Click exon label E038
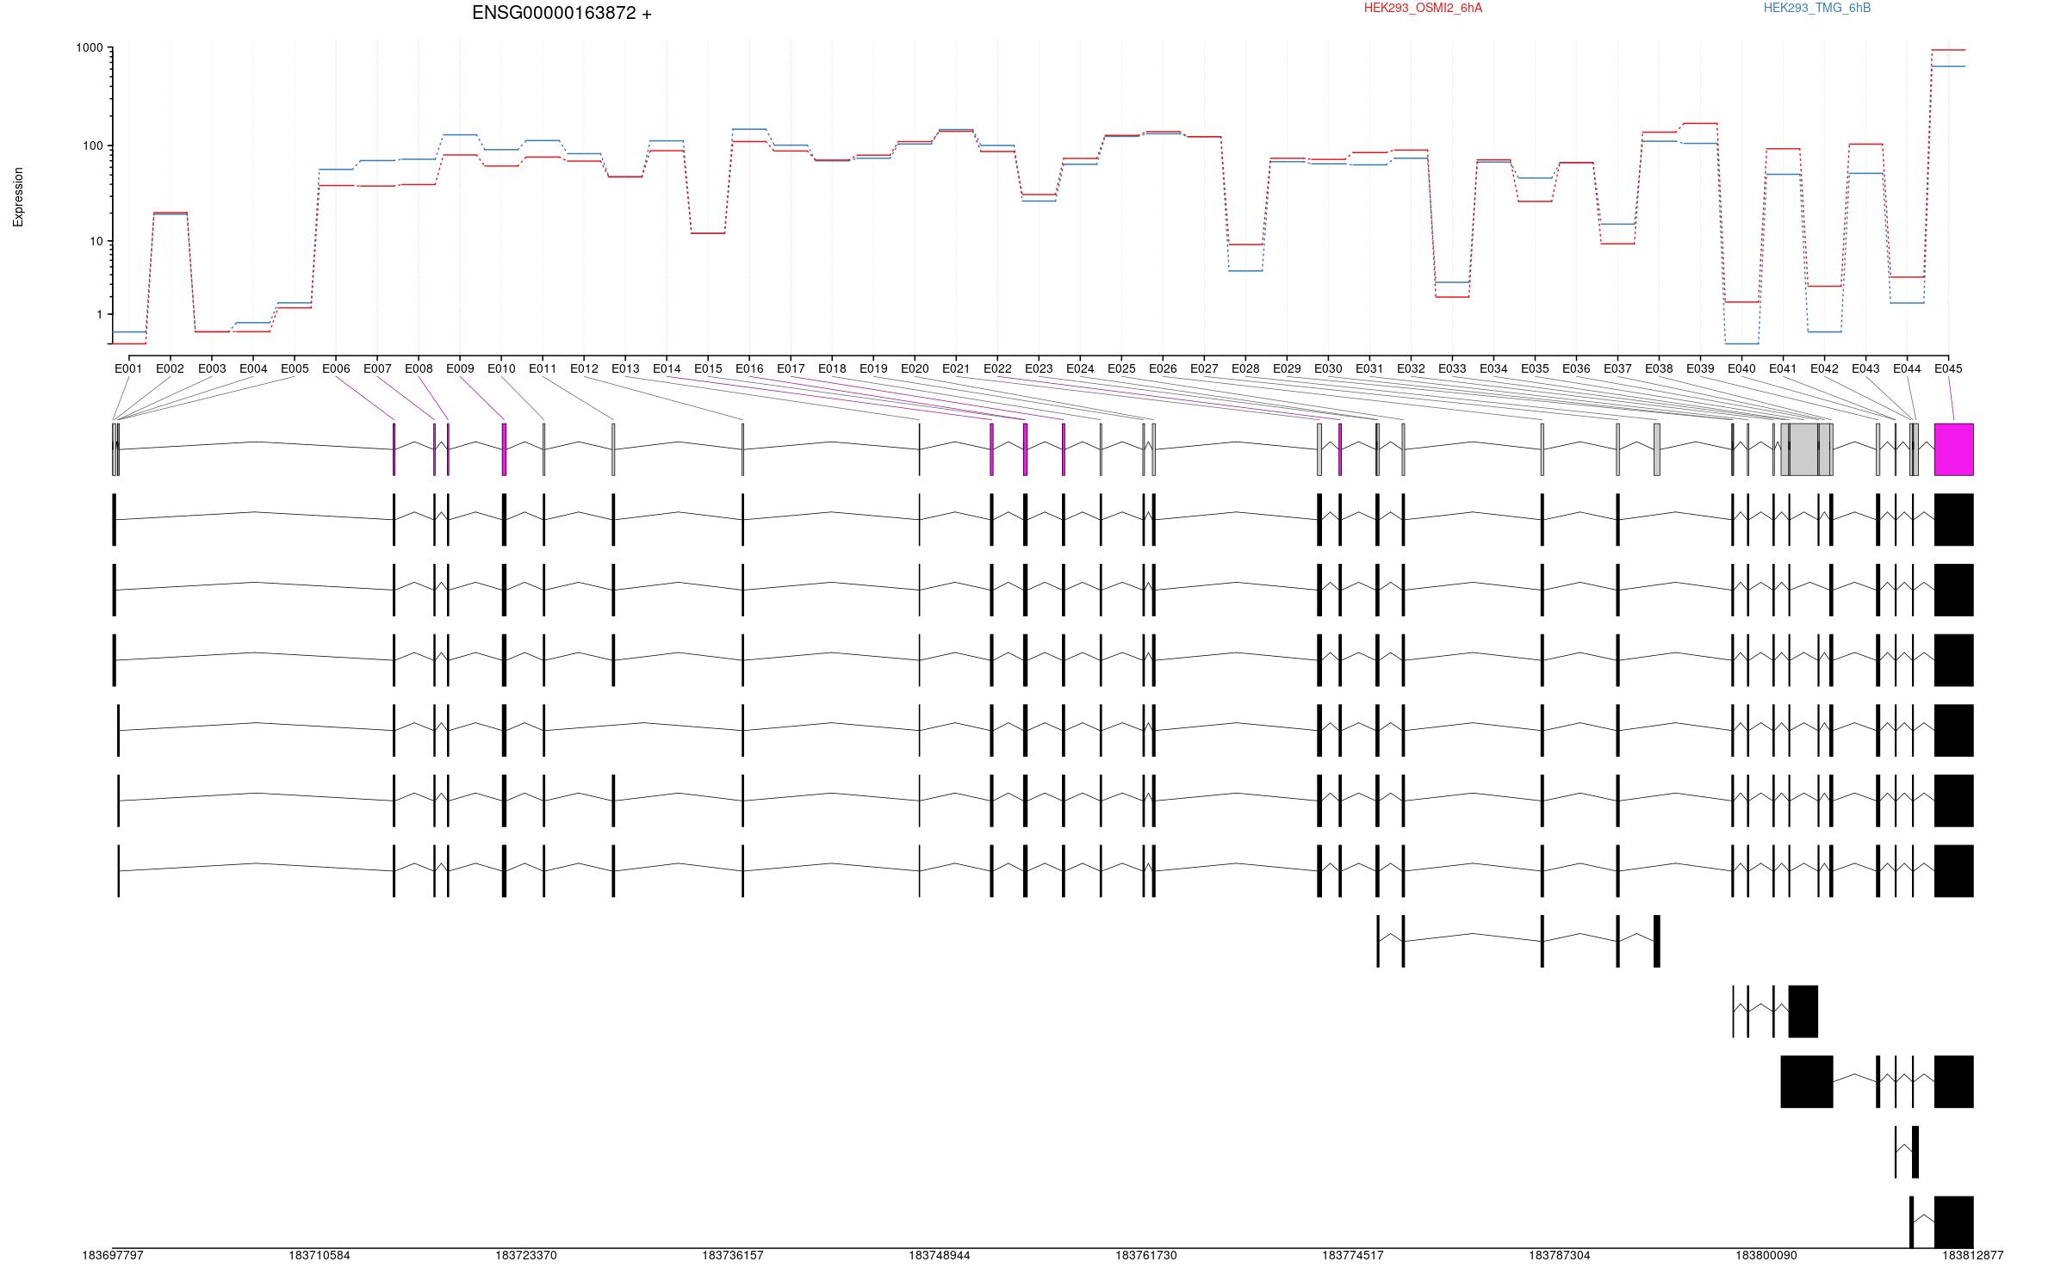 click(1658, 368)
